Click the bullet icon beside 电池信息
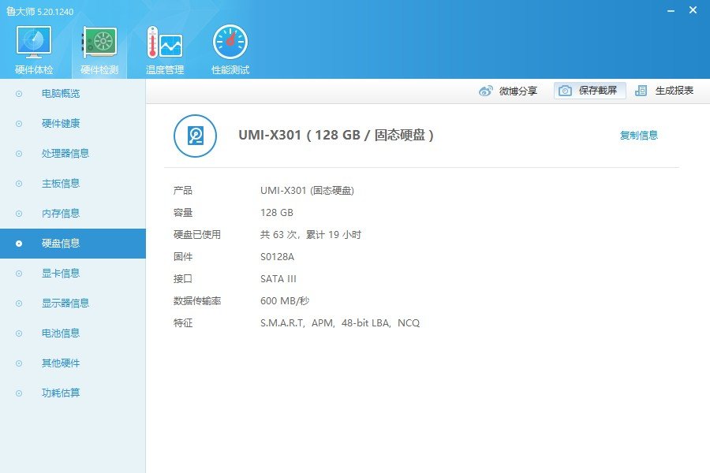This screenshot has width=710, height=473. tap(19, 333)
